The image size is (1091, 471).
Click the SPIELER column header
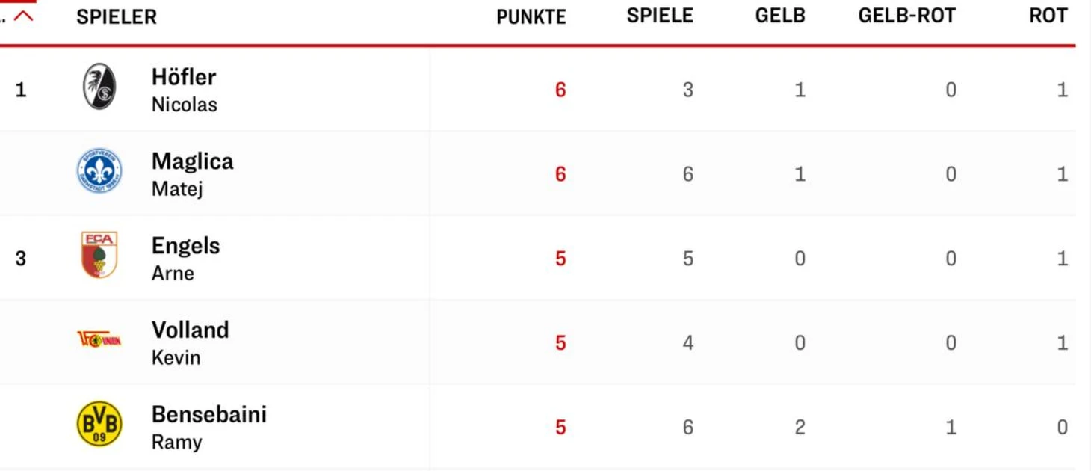[117, 17]
